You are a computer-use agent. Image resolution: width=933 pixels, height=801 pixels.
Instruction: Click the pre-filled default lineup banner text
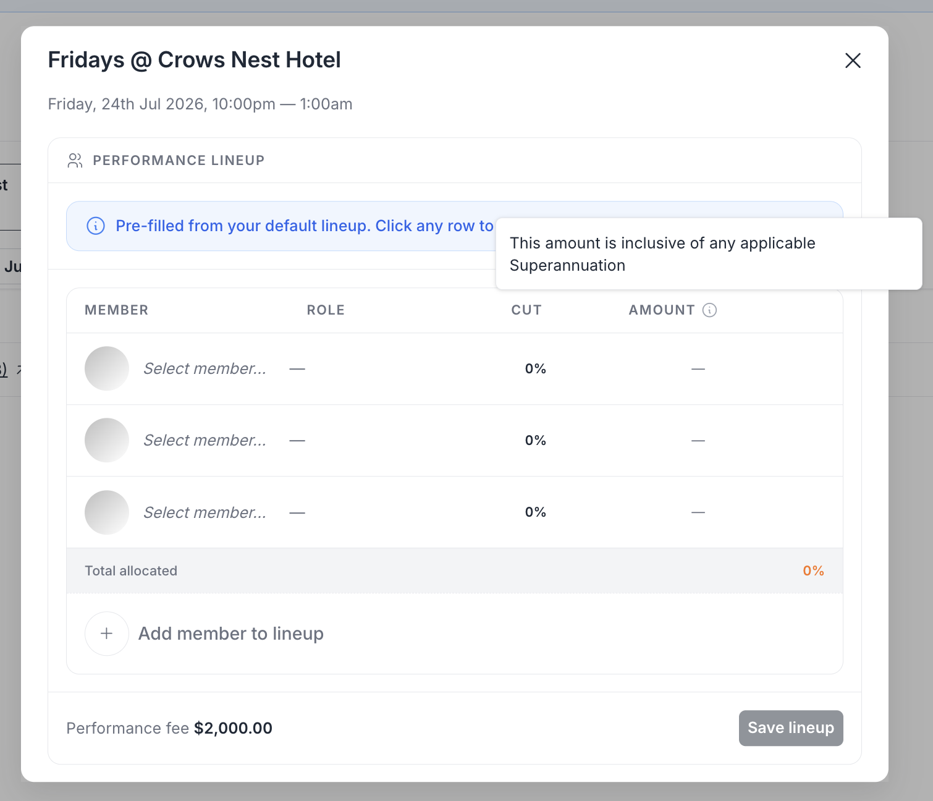(x=305, y=226)
